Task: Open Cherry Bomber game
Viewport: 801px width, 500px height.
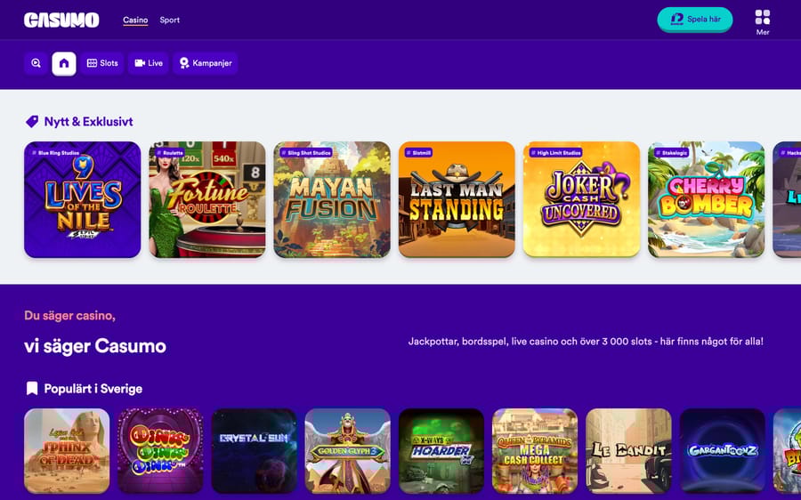Action: click(706, 199)
